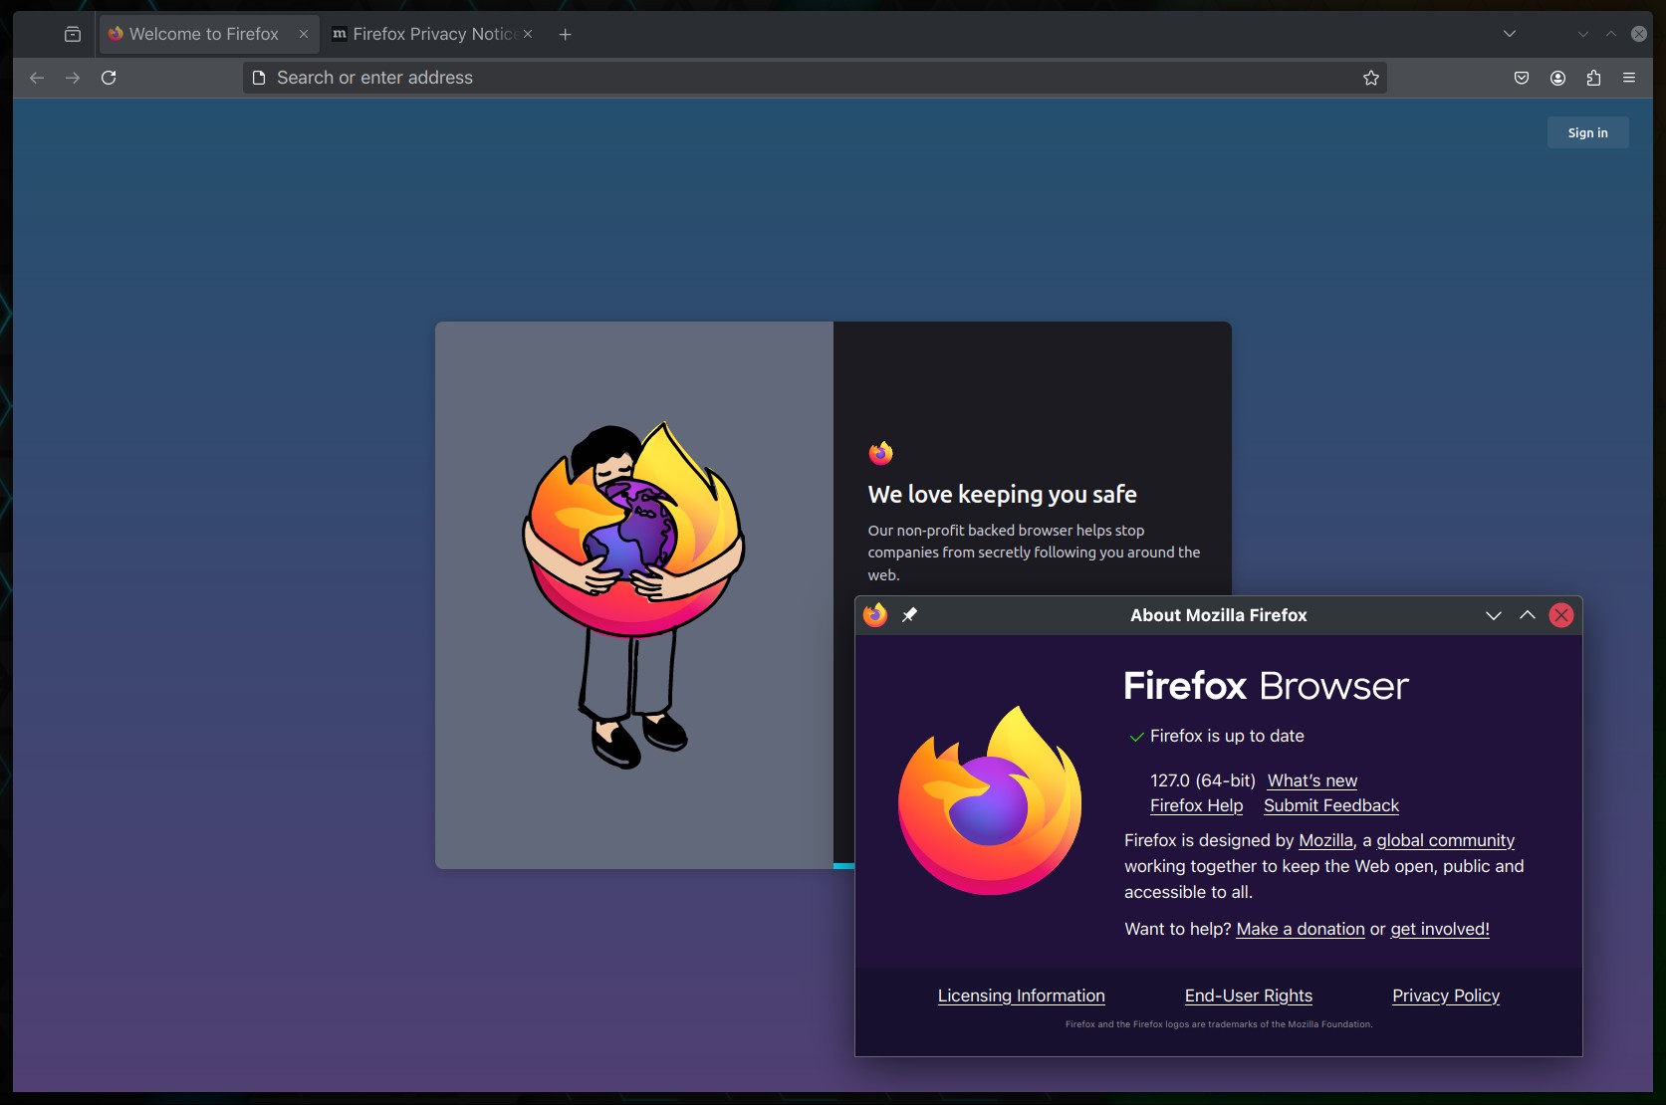The width and height of the screenshot is (1666, 1105).
Task: Open the Firefox View icon in tab bar
Action: [73, 34]
